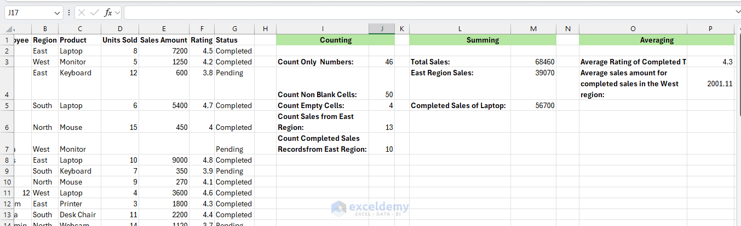Select column E header
The height and width of the screenshot is (226, 741).
click(x=164, y=29)
